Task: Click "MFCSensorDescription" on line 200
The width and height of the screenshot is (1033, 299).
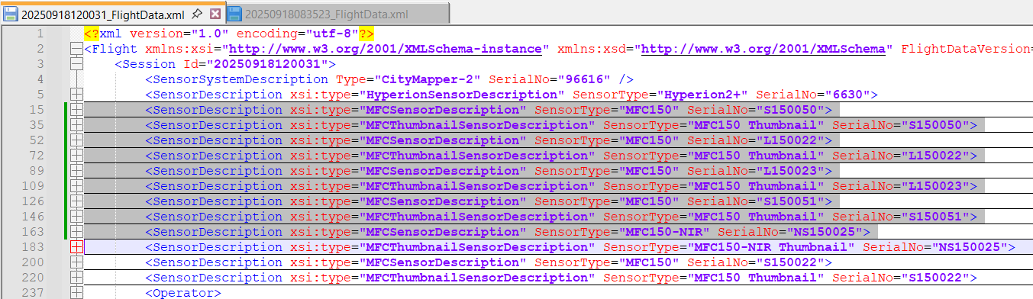Action: coord(443,262)
